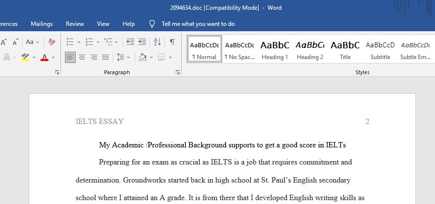This screenshot has height=204, width=435.
Task: Apply Heading 2 style
Action: [x=310, y=49]
